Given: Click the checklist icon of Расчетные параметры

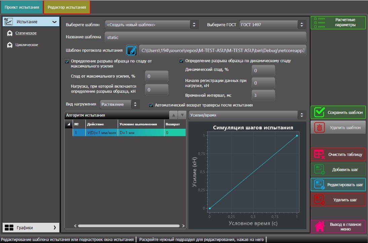Looking at the screenshot, I should 320,23.
